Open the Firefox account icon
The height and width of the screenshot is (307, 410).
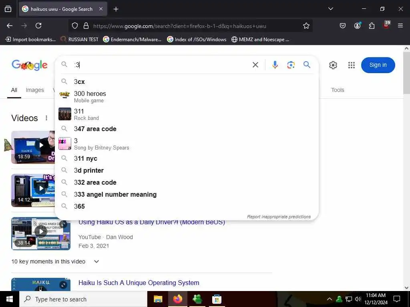point(357,26)
